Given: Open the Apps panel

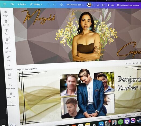Looking at the screenshot, I should (x=10, y=76).
